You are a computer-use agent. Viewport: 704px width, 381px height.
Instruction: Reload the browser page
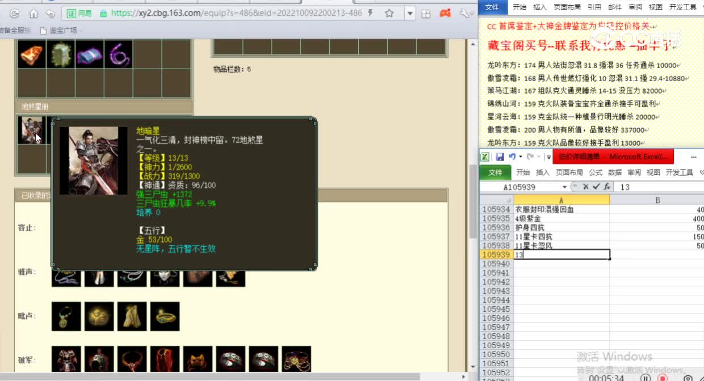15,13
